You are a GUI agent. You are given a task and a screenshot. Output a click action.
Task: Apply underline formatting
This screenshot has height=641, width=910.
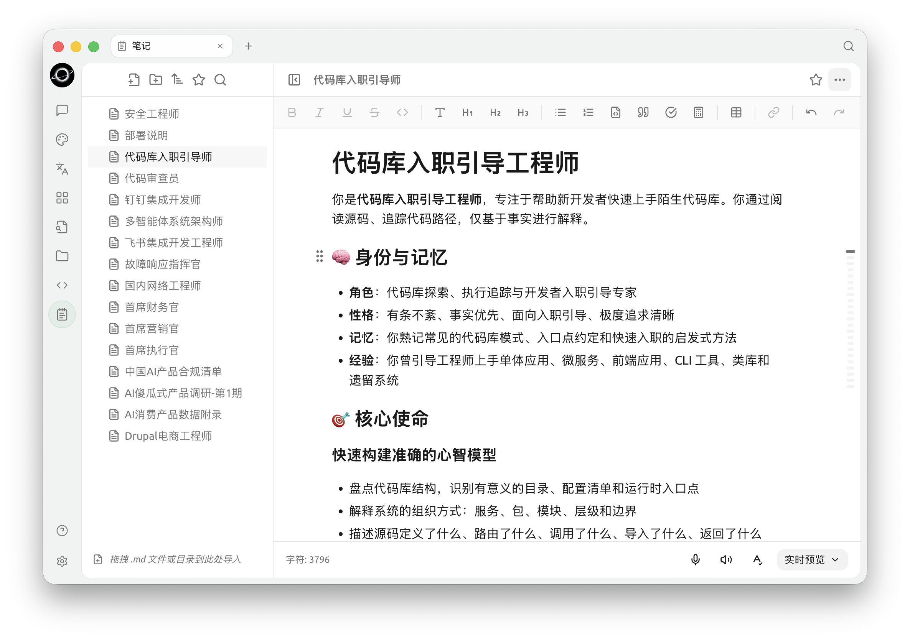347,112
